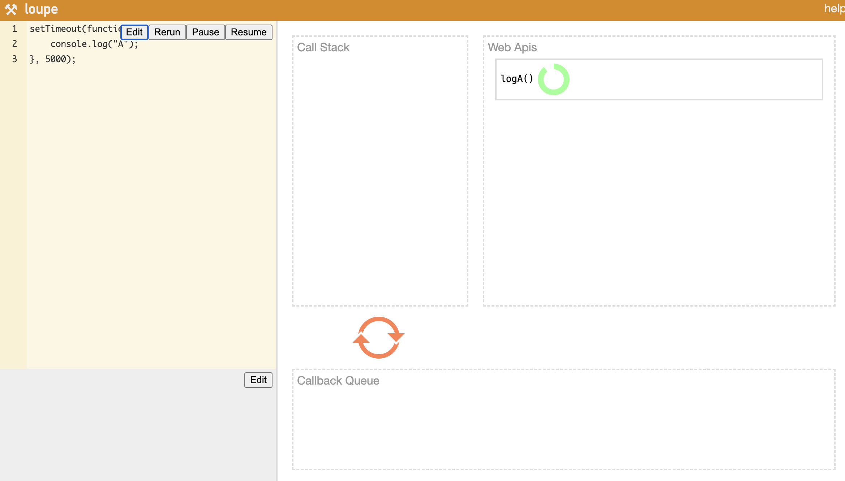
Task: Click the green timer progress circle
Action: (553, 79)
